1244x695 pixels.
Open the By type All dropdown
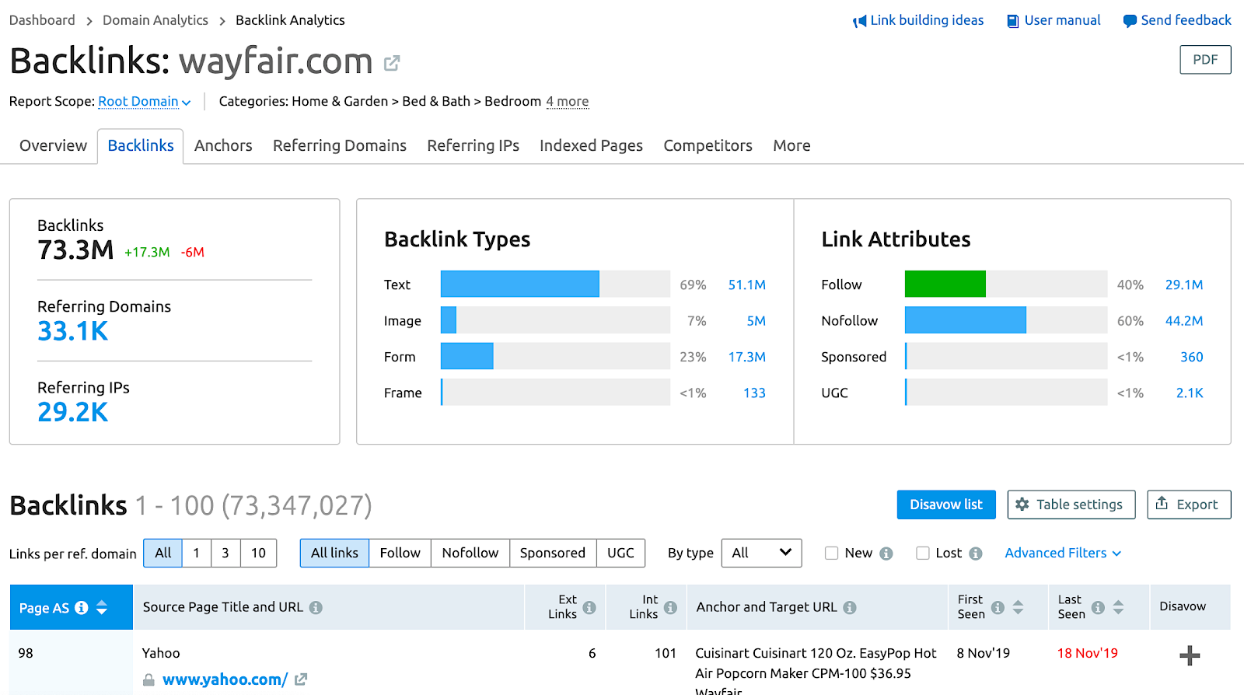point(761,553)
